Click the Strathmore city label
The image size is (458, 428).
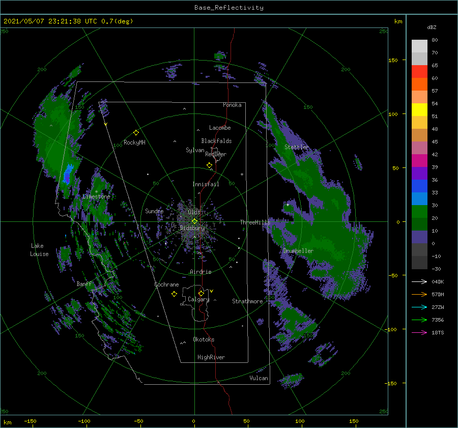point(247,301)
